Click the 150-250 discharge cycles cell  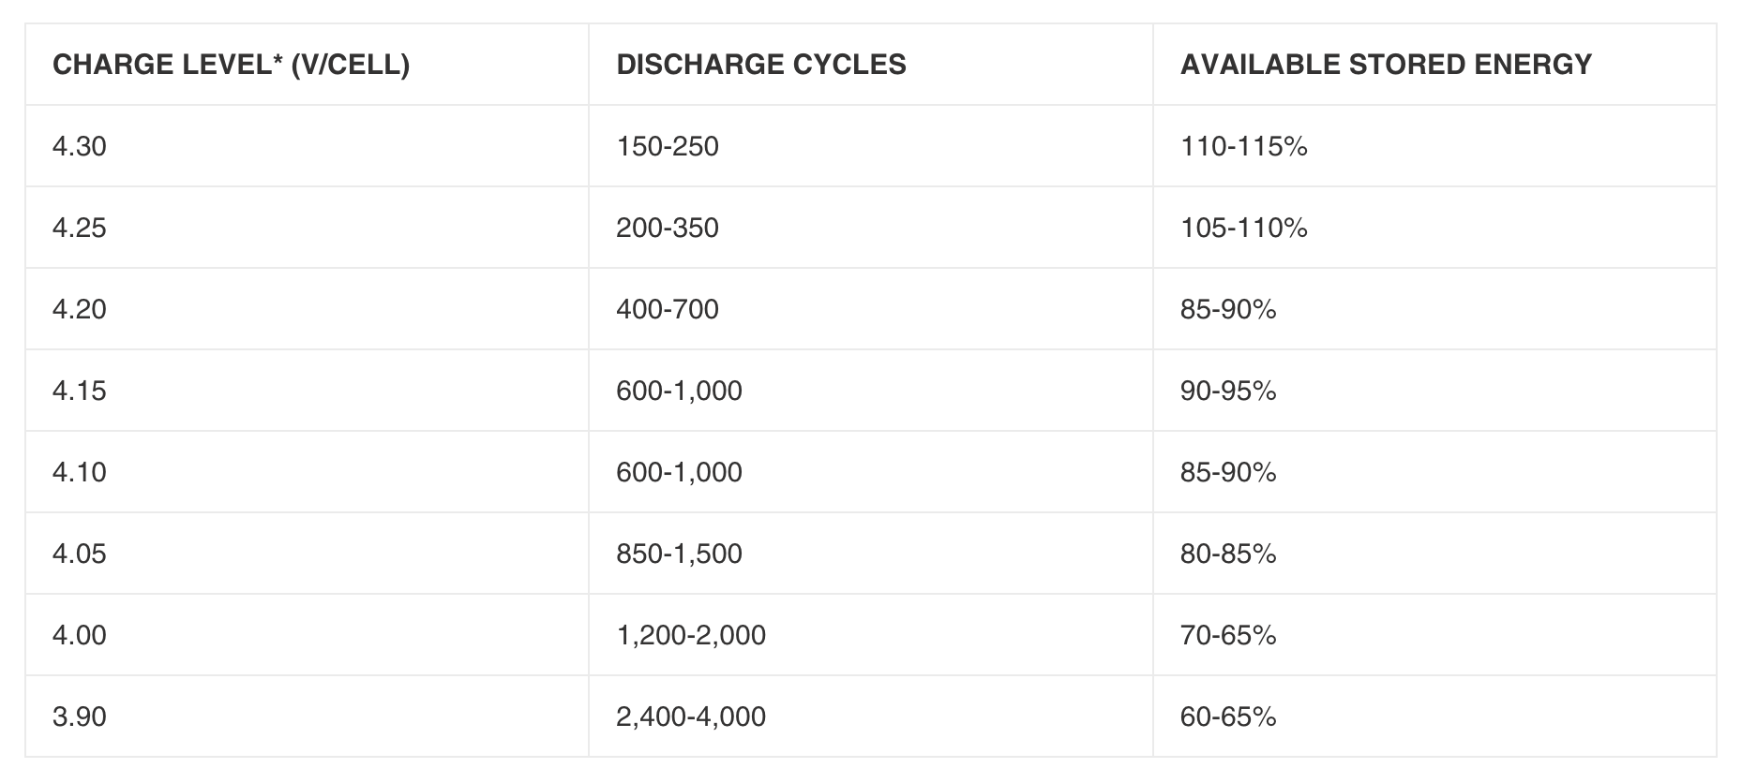(871, 146)
